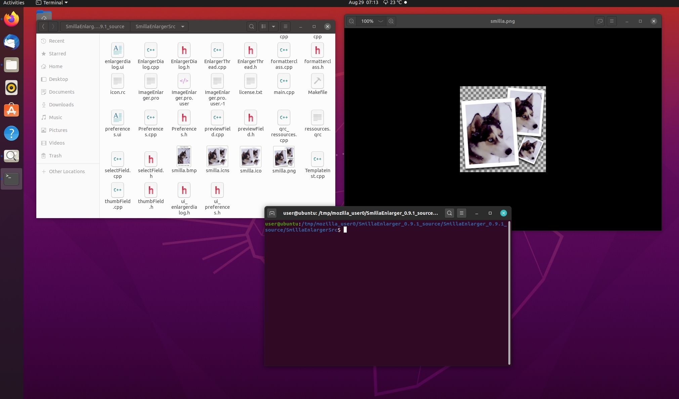Screen dimensions: 679x399
Task: Toggle image viewer fullscreen button
Action: coord(600,21)
